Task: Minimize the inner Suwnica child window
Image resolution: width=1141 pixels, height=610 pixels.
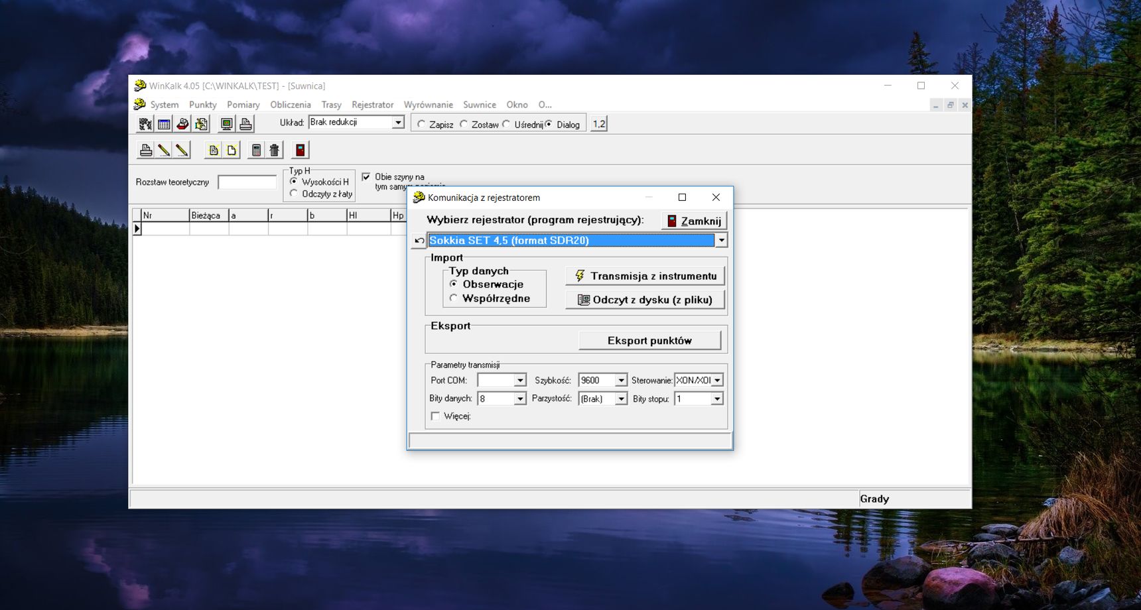Action: coord(936,105)
